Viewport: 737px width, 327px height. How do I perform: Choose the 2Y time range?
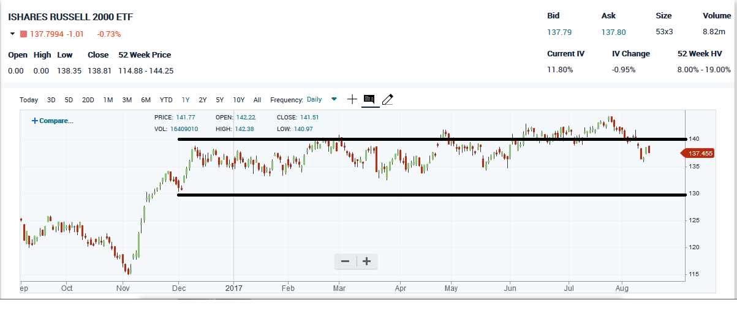pos(203,100)
